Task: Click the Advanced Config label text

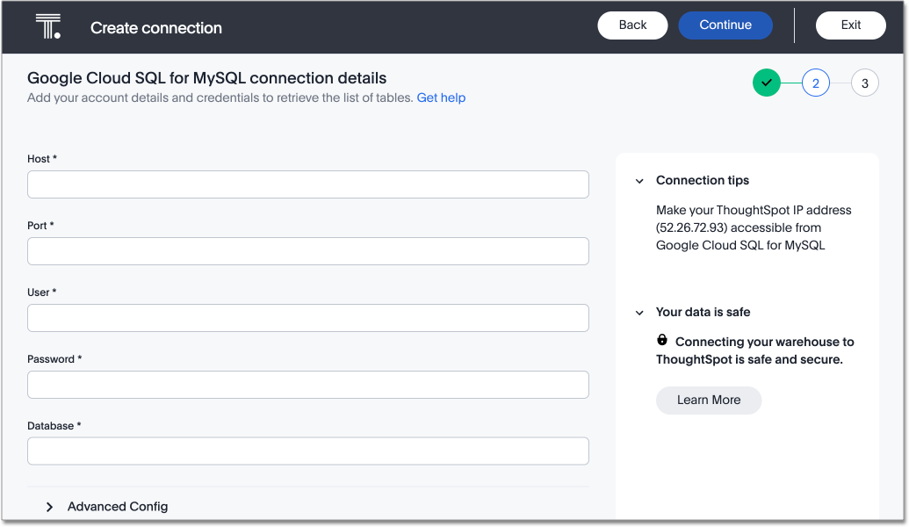Action: pos(118,507)
